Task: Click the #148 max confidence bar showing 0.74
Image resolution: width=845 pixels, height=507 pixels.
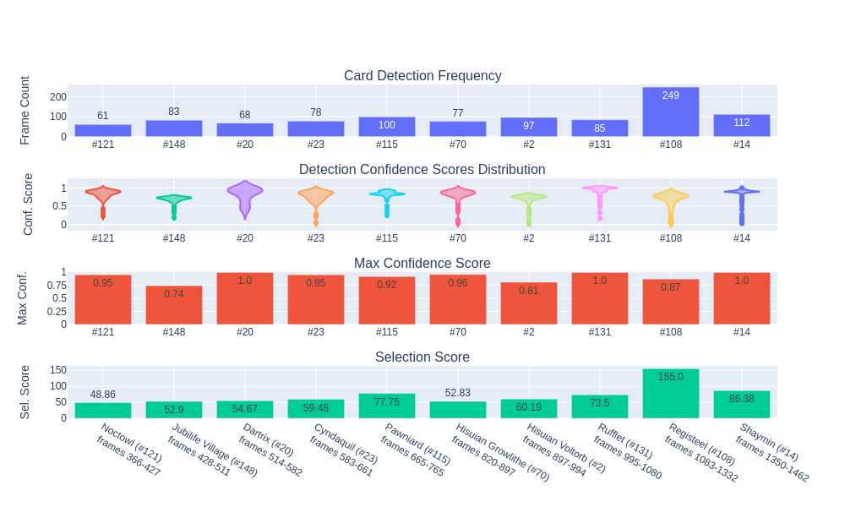Action: [174, 305]
